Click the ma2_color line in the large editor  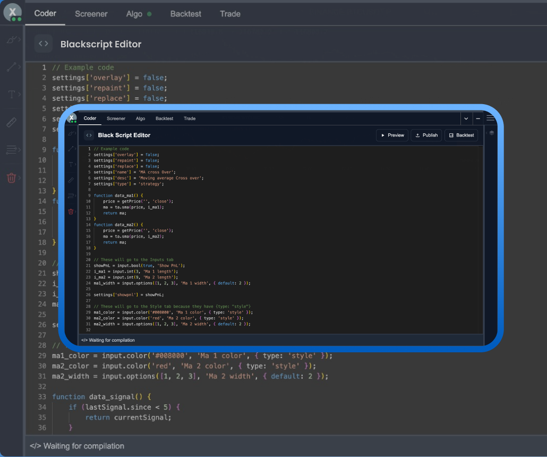coord(184,366)
